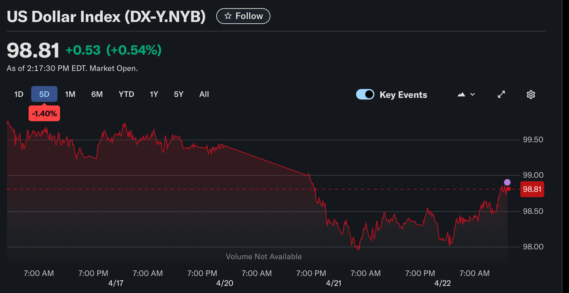The height and width of the screenshot is (293, 569).
Task: Click the star icon inside Follow button
Action: [229, 16]
